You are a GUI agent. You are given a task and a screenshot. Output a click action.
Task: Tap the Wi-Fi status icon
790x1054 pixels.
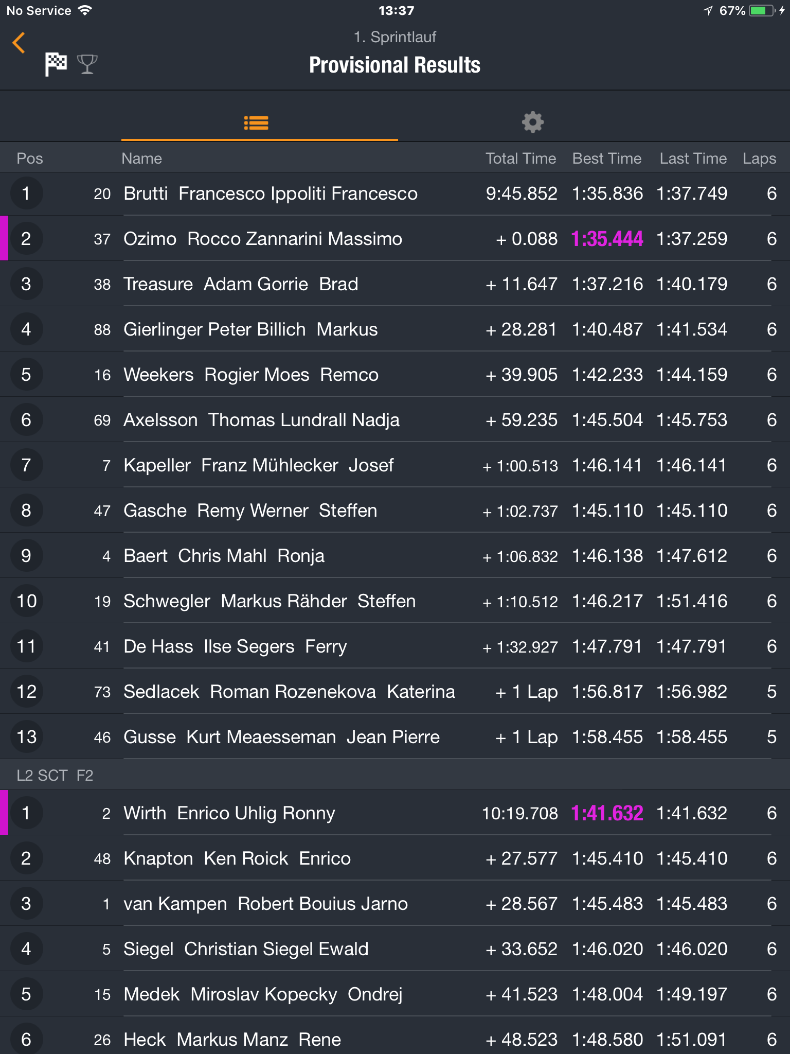click(85, 10)
